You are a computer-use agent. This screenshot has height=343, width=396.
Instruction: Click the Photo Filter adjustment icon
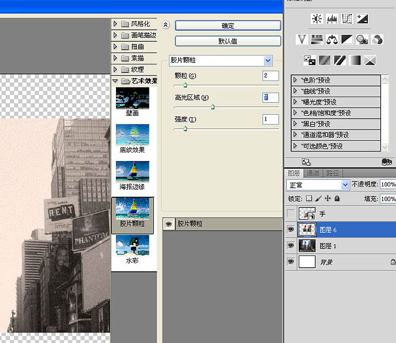[x=362, y=40]
